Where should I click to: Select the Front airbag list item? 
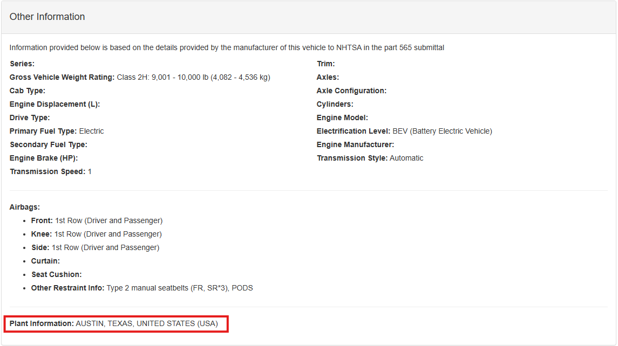[x=97, y=220]
